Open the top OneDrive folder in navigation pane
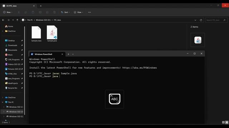Image resolution: width=229 pixels, height=128 pixels. point(10,31)
